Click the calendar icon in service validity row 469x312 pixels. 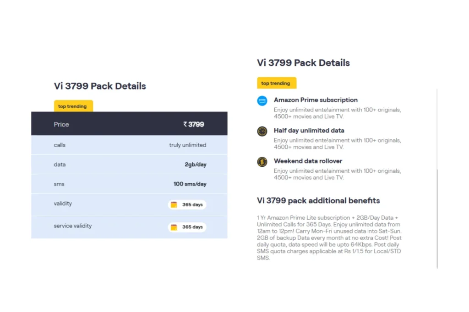click(174, 227)
